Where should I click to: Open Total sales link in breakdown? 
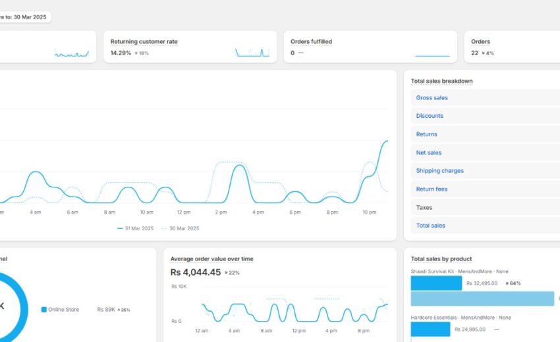430,226
